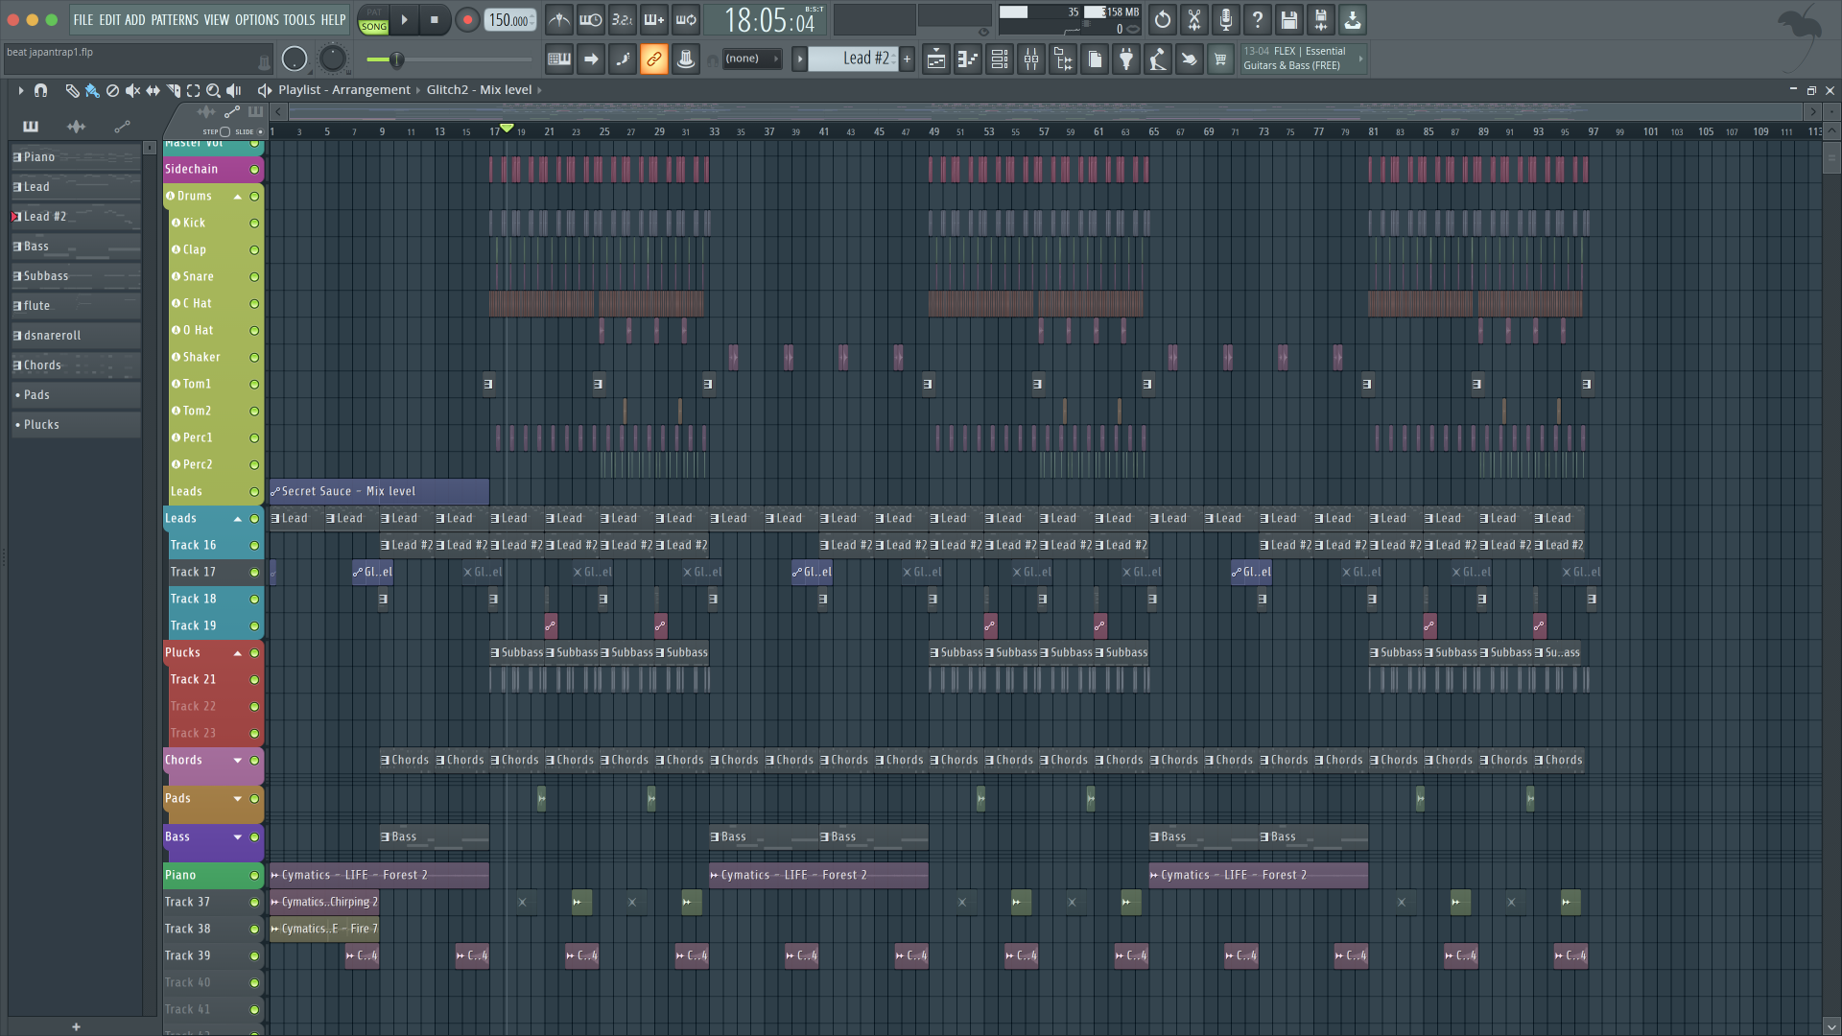Mute the Piano playlist track
1842x1036 pixels.
coord(254,876)
